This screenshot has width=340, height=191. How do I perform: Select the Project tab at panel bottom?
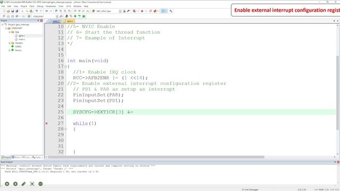tap(6, 157)
